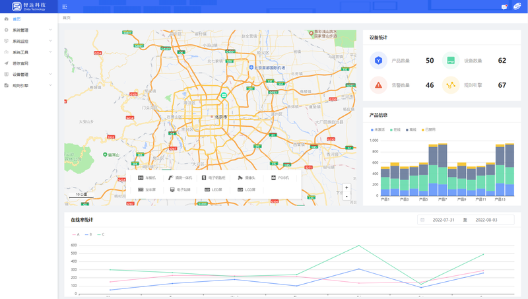
Task: Click the 首页 breadcrumb tab
Action: pos(67,18)
